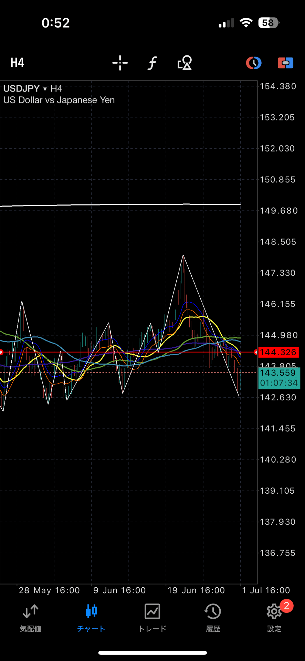Tap the Wi-Fi status icon

[x=246, y=23]
